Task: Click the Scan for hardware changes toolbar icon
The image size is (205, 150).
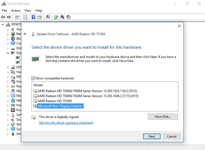Action: (x=48, y=17)
